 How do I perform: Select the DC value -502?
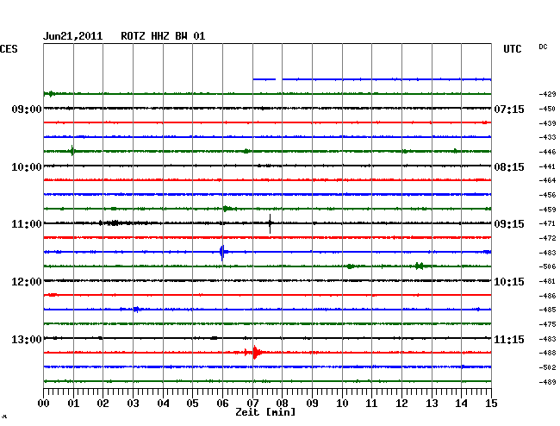point(547,367)
